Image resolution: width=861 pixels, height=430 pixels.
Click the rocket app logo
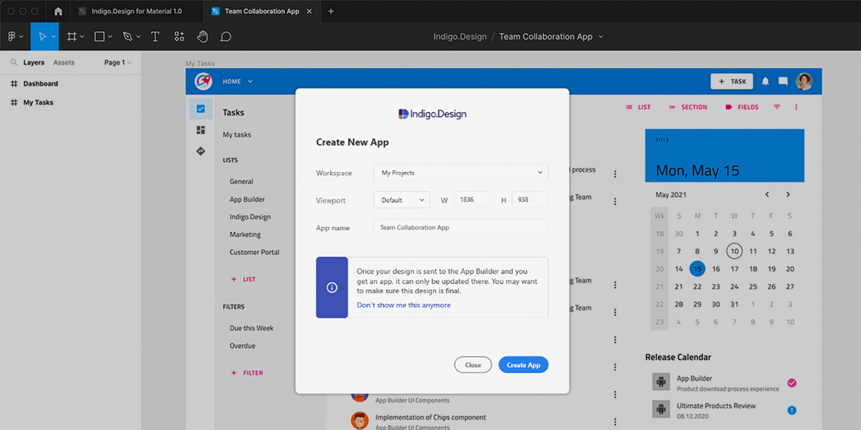(x=204, y=82)
